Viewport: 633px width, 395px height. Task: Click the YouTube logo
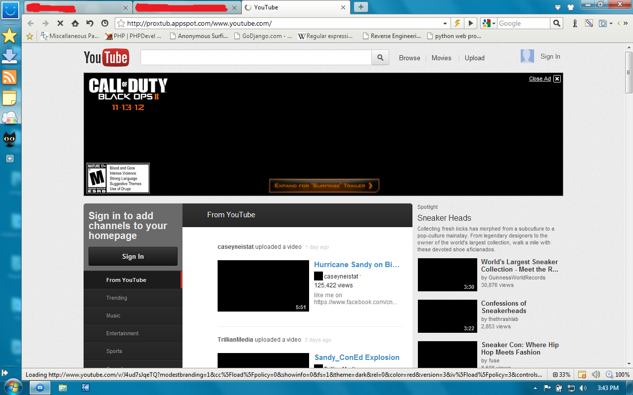pyautogui.click(x=106, y=58)
